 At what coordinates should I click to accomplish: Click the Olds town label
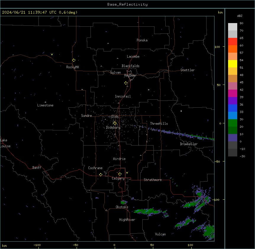115,117
